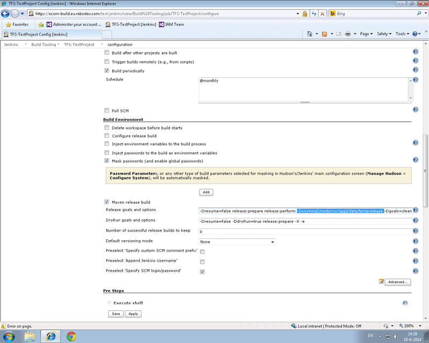Click Save button

(x=116, y=314)
